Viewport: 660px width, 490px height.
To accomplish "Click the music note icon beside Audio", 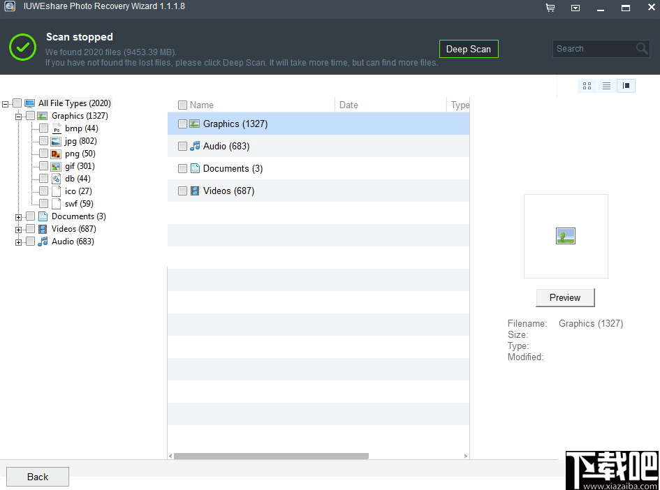I will tap(194, 145).
